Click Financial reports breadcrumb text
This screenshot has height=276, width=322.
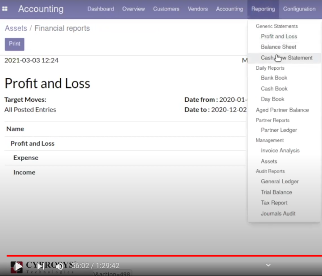[62, 28]
